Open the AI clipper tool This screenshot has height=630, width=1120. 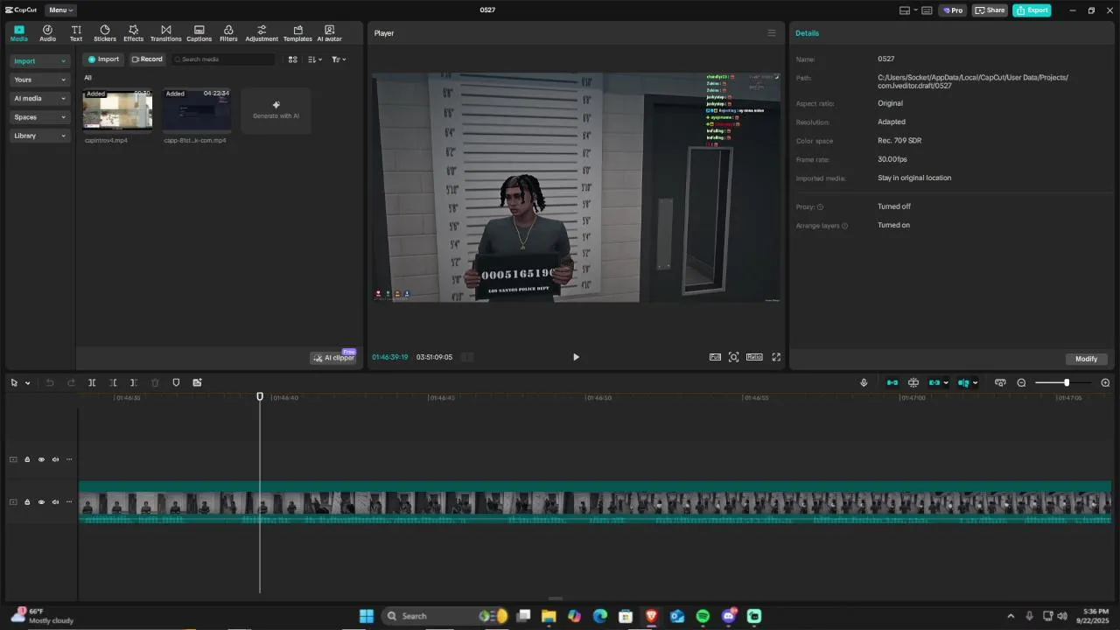click(x=333, y=358)
